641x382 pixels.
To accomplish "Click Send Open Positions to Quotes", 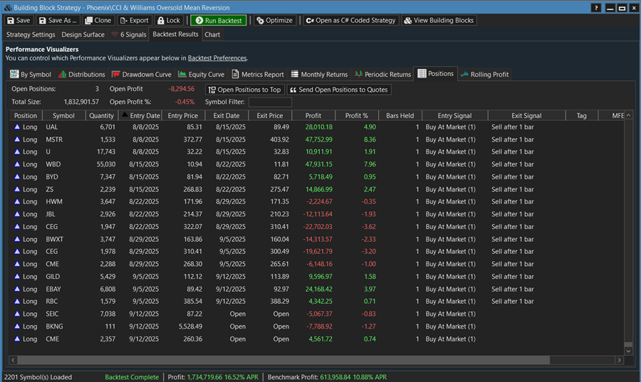I will pos(338,90).
